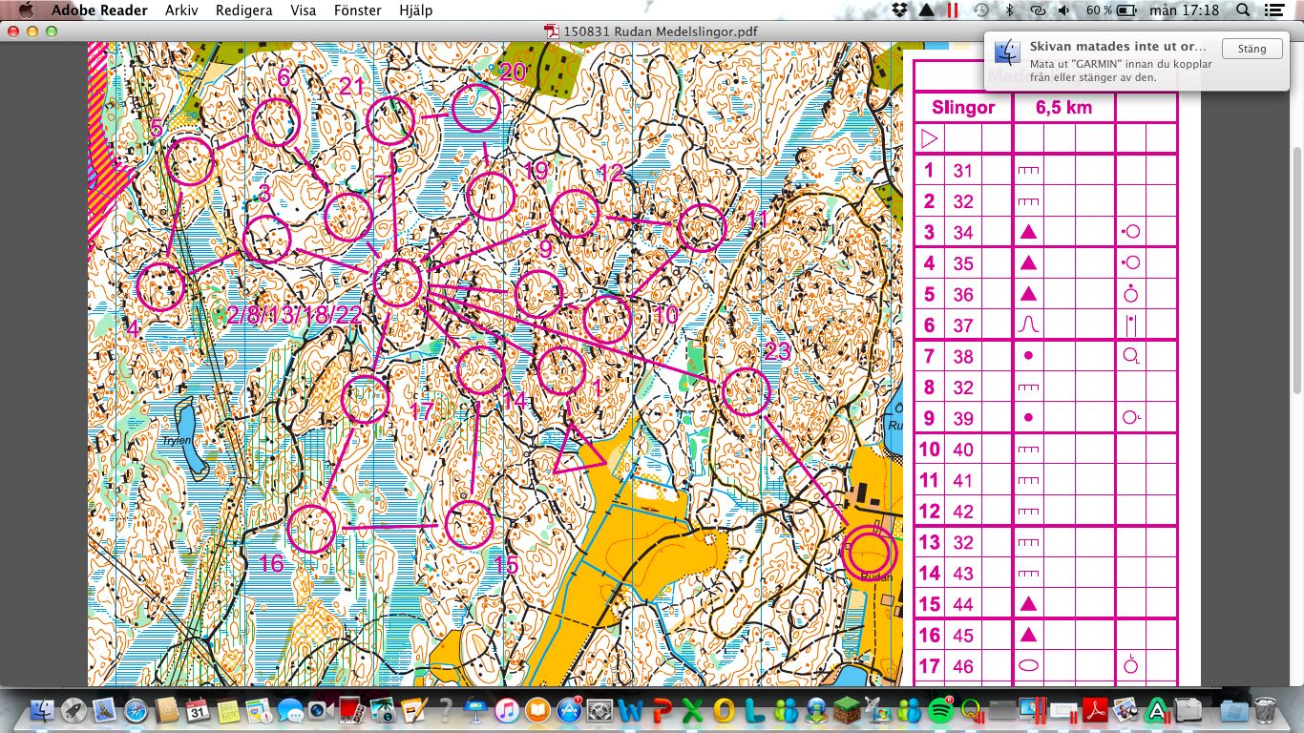
Task: Click the 6,5 km course length cell
Action: pyautogui.click(x=1063, y=107)
